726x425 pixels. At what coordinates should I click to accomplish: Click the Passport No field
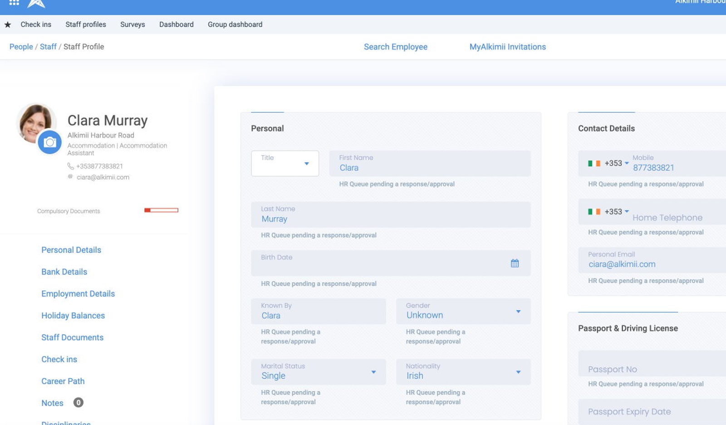[652, 363]
